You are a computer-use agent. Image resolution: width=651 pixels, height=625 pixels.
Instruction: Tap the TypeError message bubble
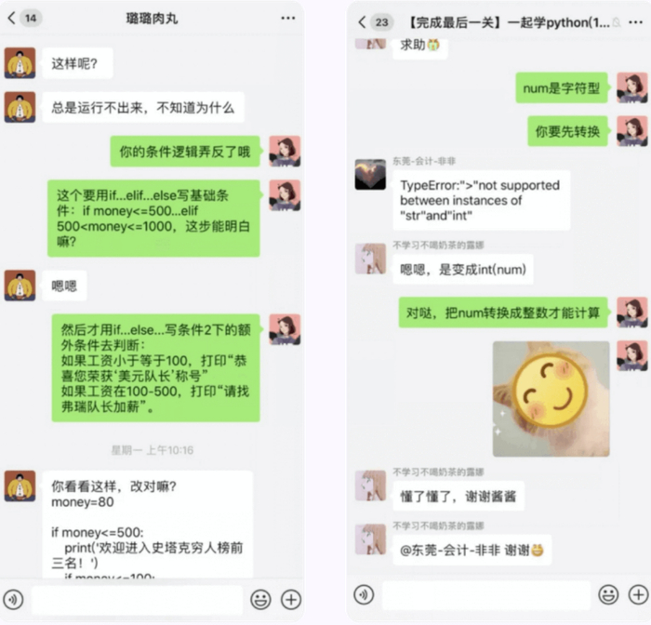tap(481, 200)
